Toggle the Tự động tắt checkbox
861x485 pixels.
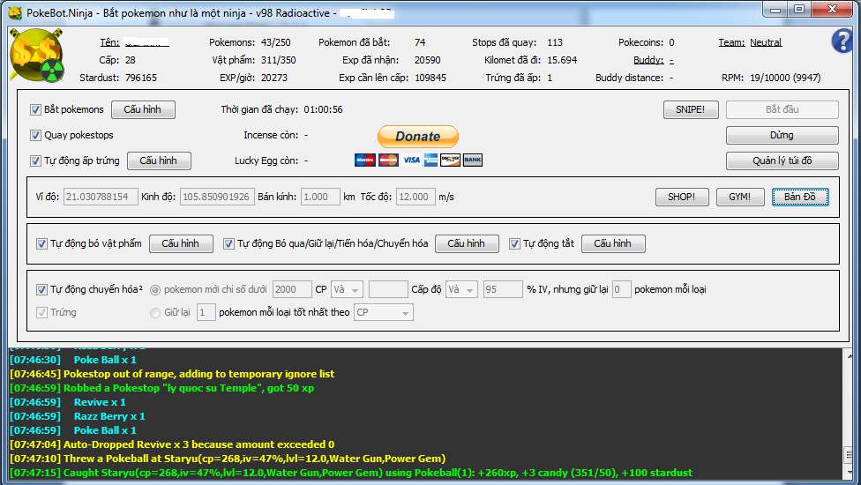coord(514,243)
